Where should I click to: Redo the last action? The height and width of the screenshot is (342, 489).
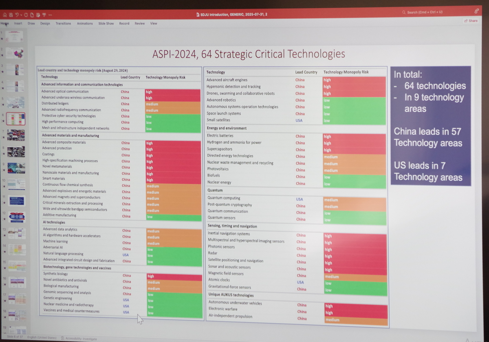click(x=26, y=15)
